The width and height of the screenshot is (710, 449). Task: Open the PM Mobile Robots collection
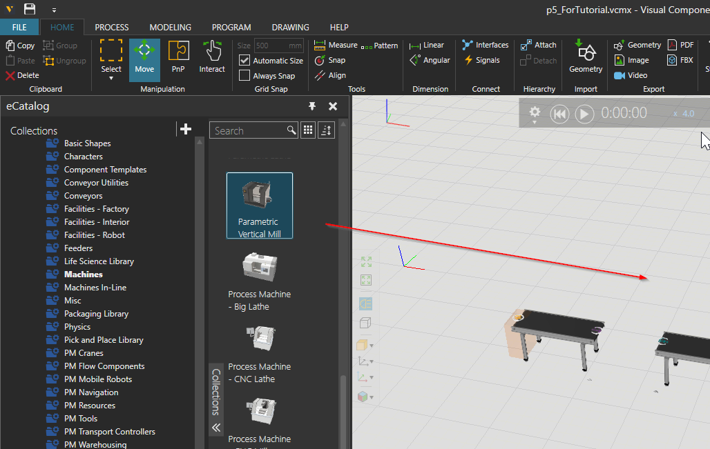[98, 379]
